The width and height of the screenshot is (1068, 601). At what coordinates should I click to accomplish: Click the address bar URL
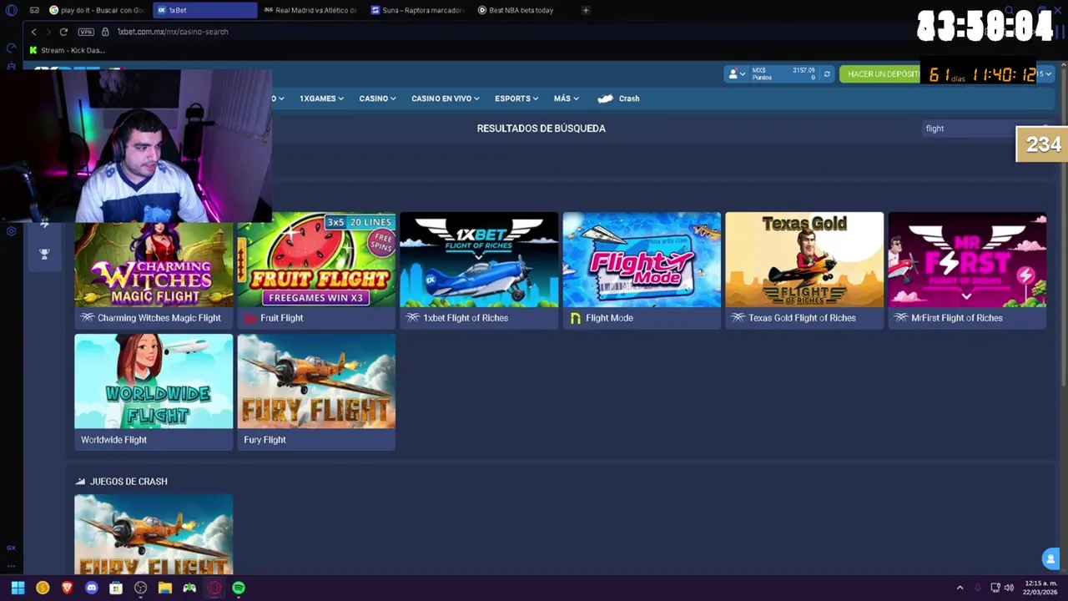pos(173,32)
